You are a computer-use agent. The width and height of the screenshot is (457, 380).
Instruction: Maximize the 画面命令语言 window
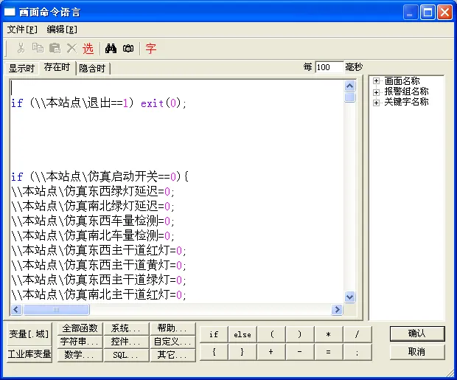pos(428,13)
